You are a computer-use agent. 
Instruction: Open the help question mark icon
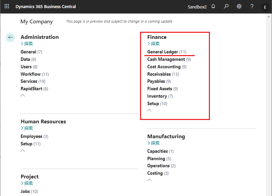click(252, 7)
